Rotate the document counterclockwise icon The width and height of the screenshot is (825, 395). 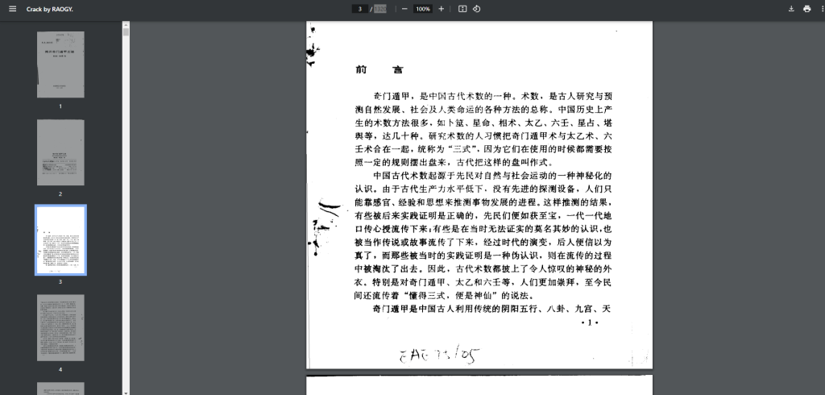click(476, 9)
